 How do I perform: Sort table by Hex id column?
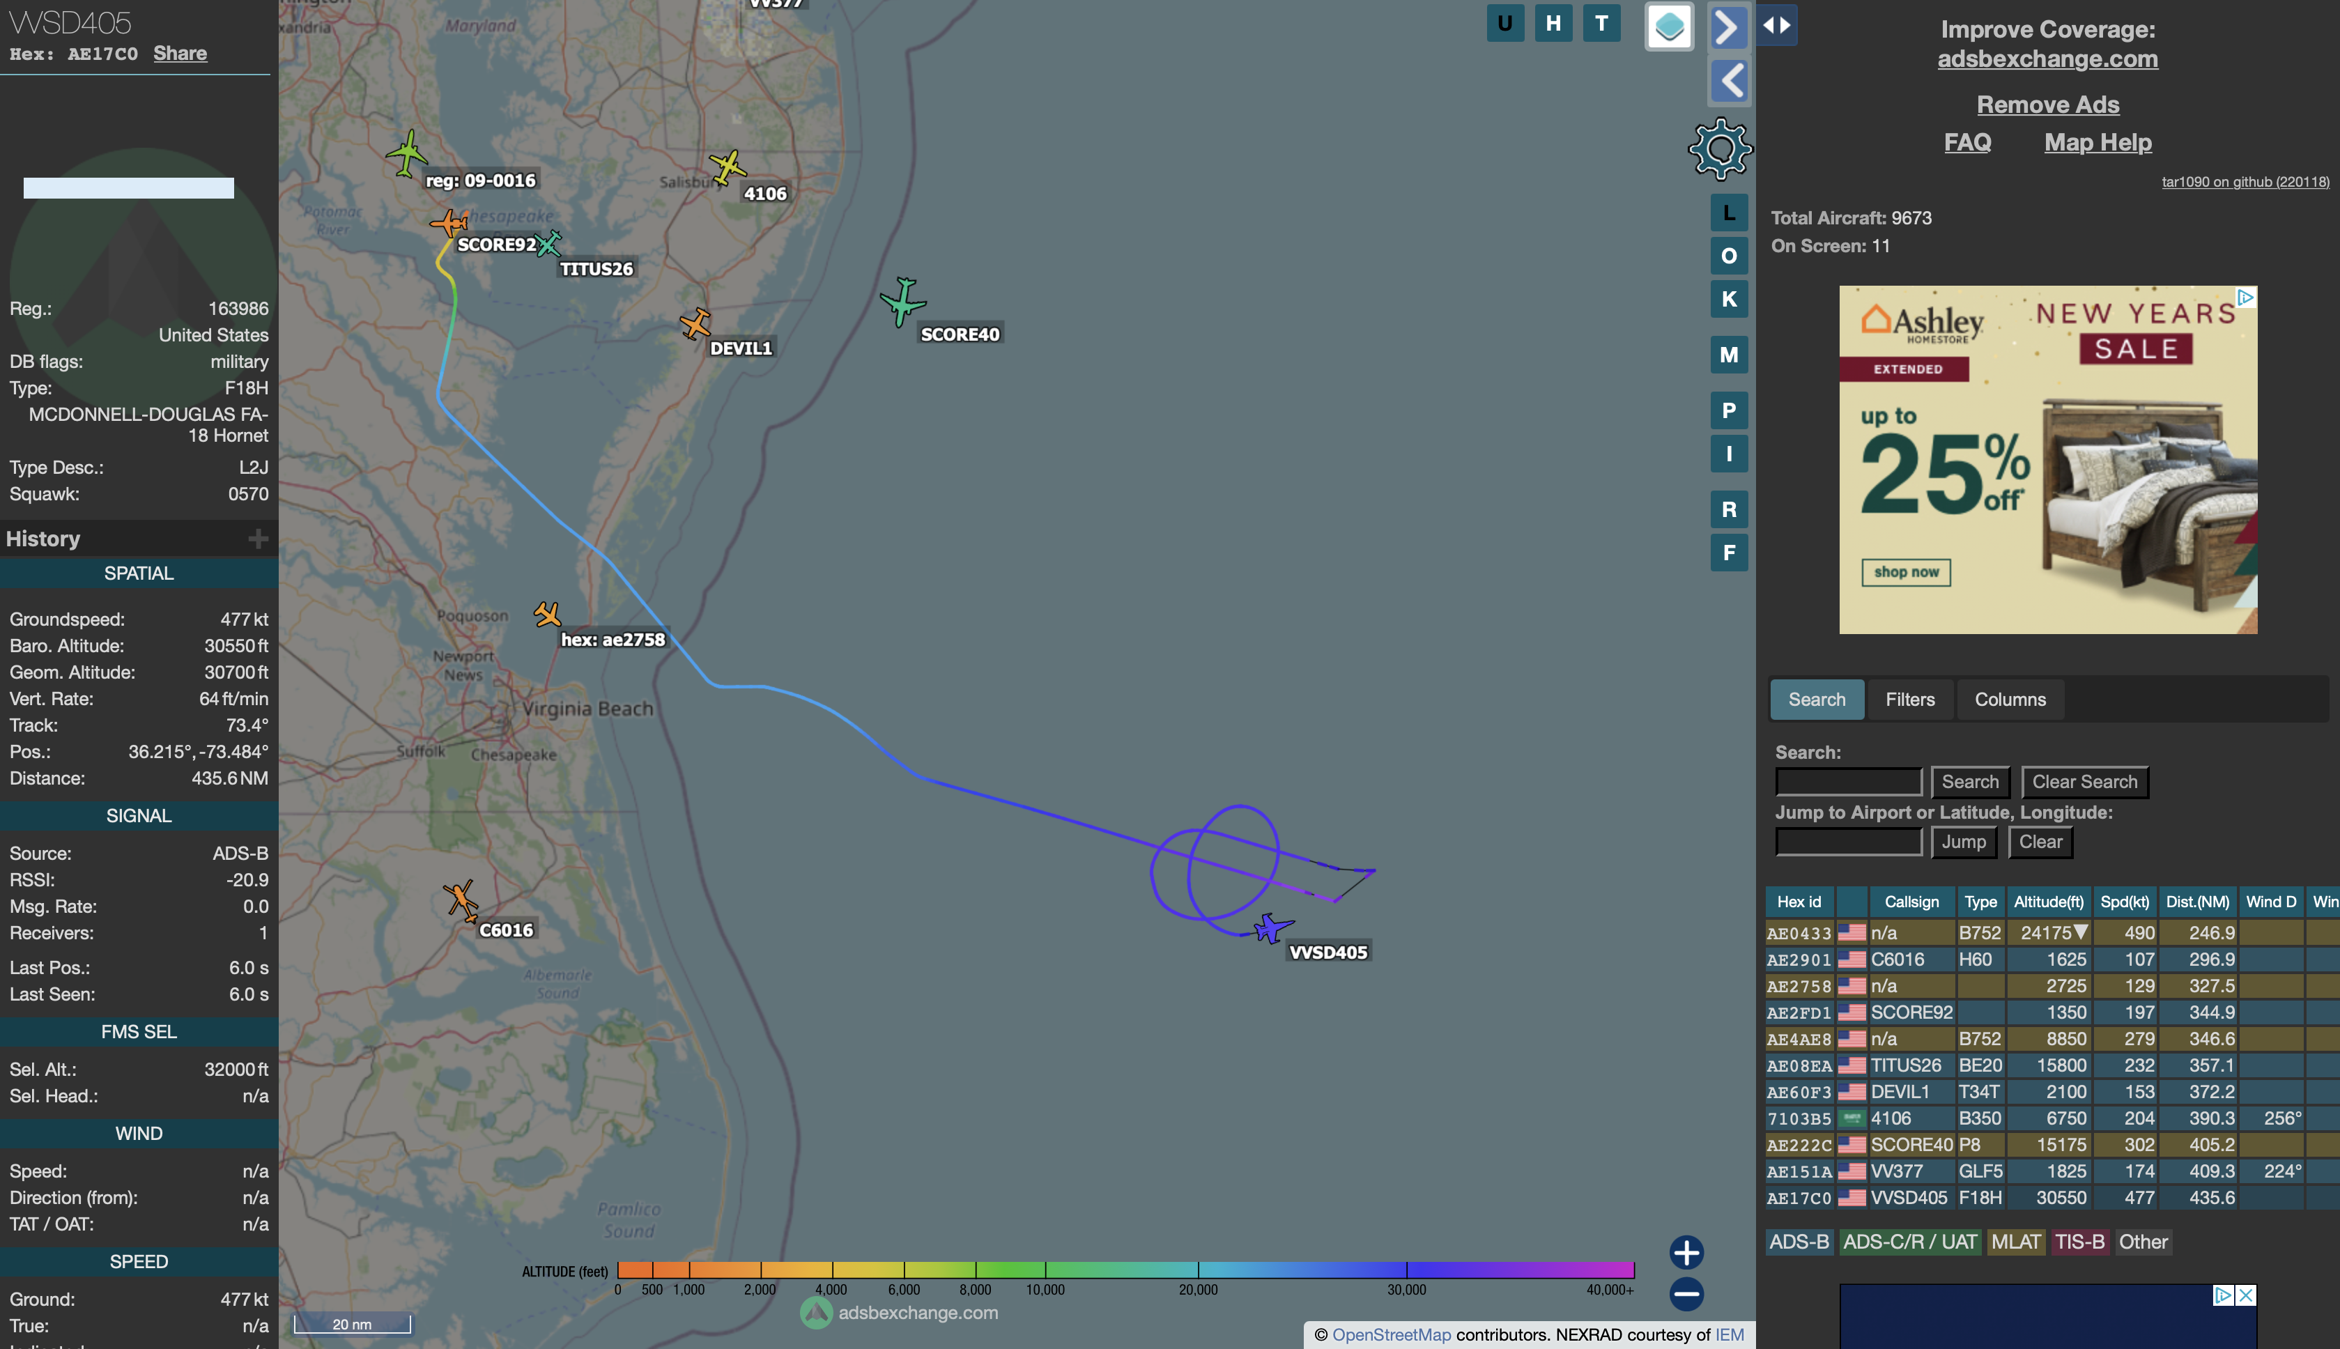tap(1799, 902)
